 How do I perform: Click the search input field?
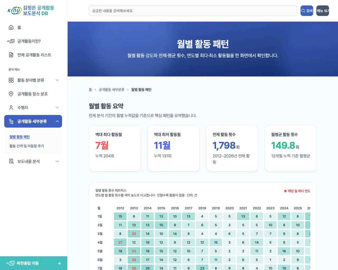click(193, 11)
